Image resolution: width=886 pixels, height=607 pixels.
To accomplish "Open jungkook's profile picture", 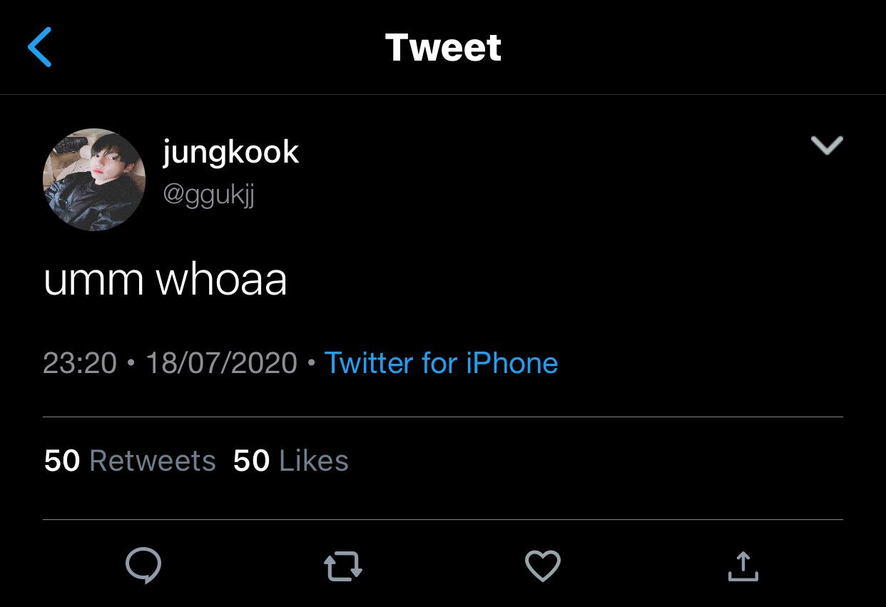I will coord(94,180).
